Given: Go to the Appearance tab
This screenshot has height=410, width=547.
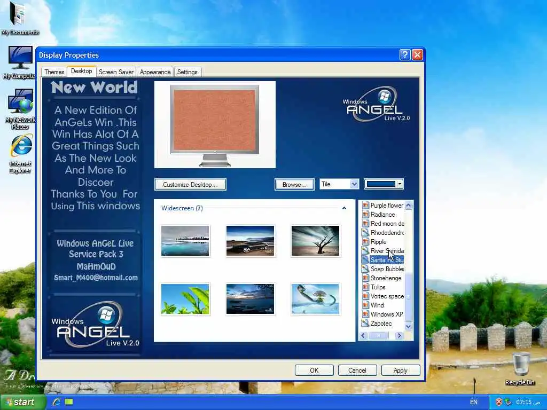Looking at the screenshot, I should pyautogui.click(x=155, y=72).
